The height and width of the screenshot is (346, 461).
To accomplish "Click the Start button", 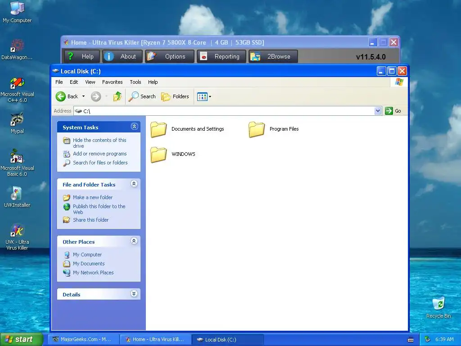I will coord(22,340).
